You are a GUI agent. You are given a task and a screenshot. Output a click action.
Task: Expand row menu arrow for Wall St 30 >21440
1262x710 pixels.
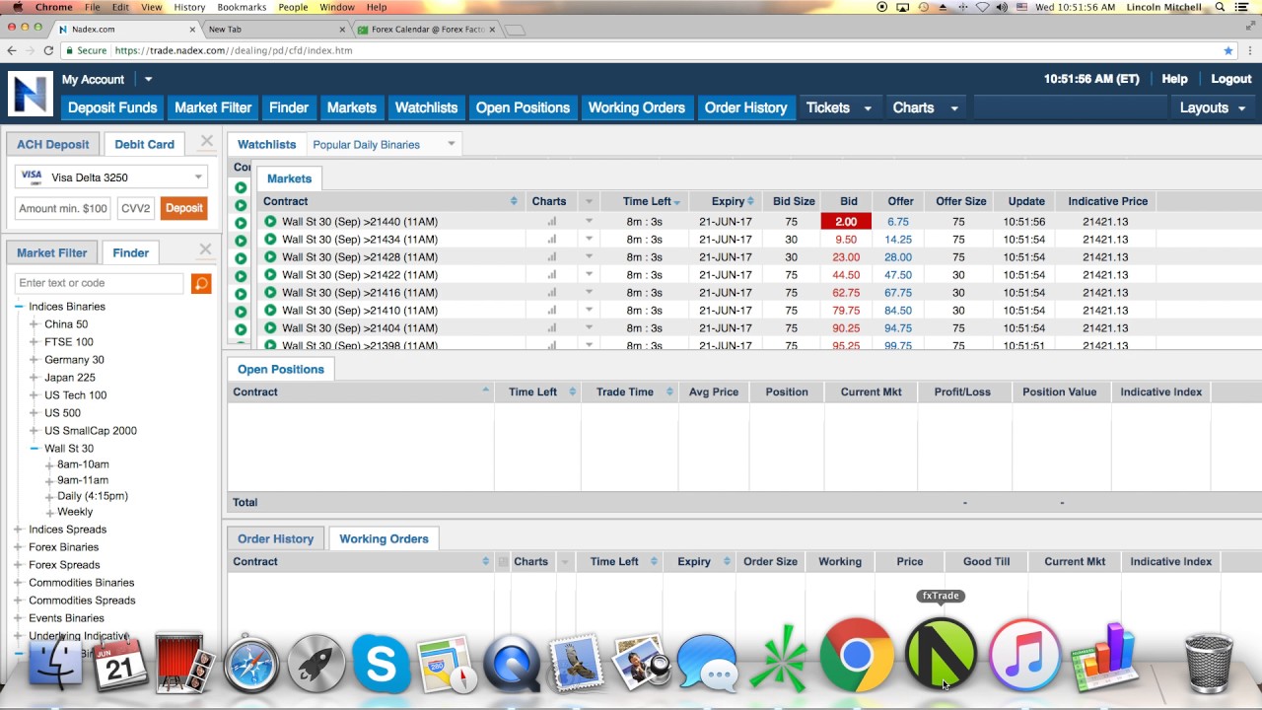pyautogui.click(x=590, y=222)
